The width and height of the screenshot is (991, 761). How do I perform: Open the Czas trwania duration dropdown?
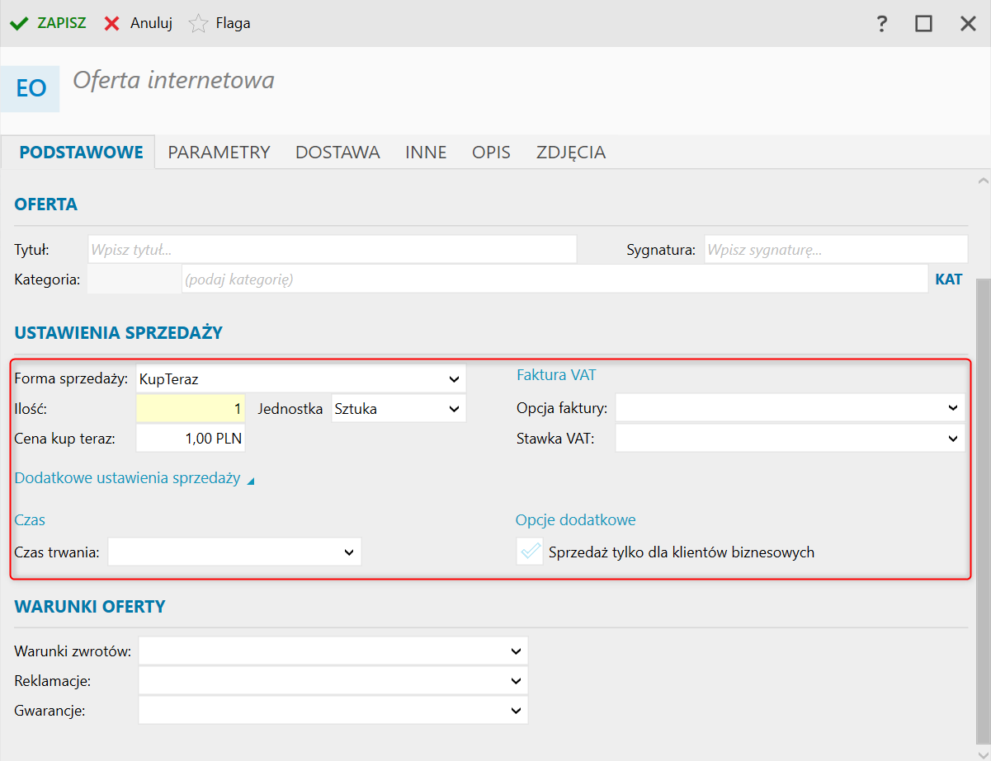[x=234, y=552]
